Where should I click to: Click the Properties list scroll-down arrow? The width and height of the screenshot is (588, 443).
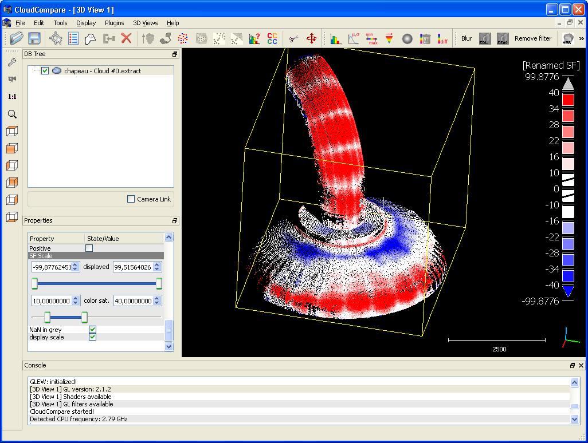pos(168,346)
